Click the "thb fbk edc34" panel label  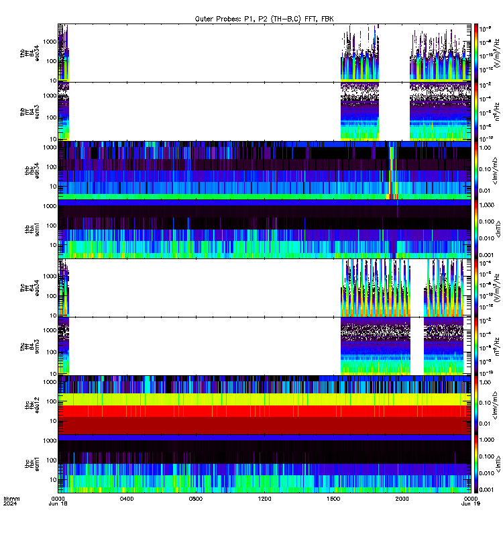pyautogui.click(x=32, y=170)
